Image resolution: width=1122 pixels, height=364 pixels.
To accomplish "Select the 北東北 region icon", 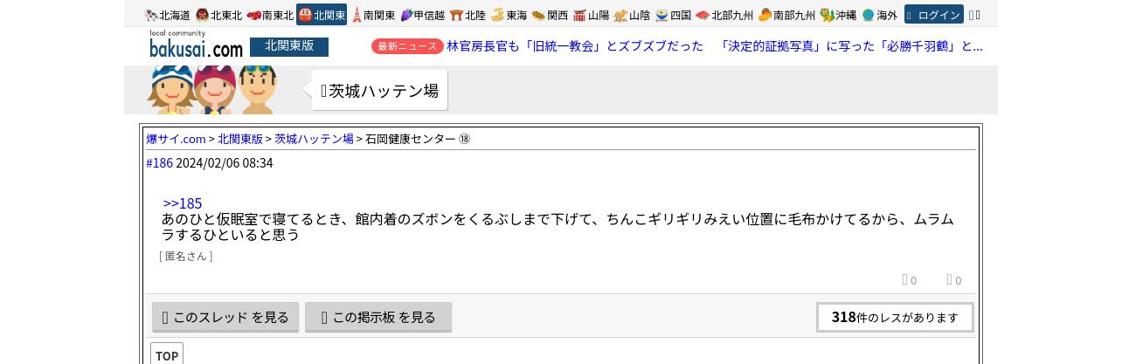I will tap(202, 15).
